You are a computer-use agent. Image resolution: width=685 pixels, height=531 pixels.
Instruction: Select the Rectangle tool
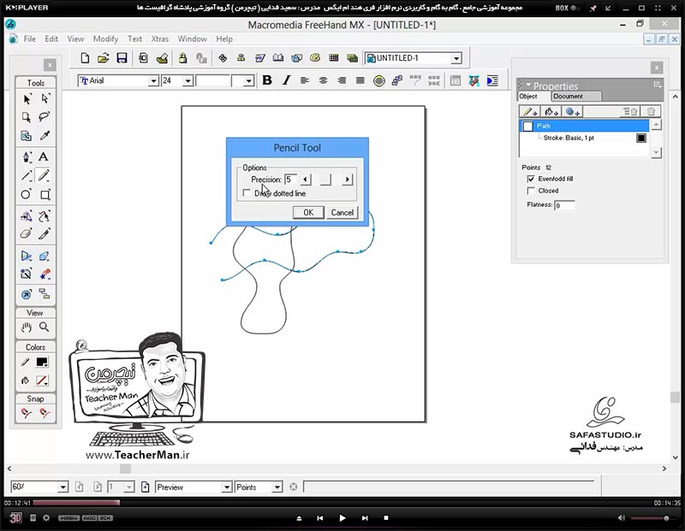45,194
